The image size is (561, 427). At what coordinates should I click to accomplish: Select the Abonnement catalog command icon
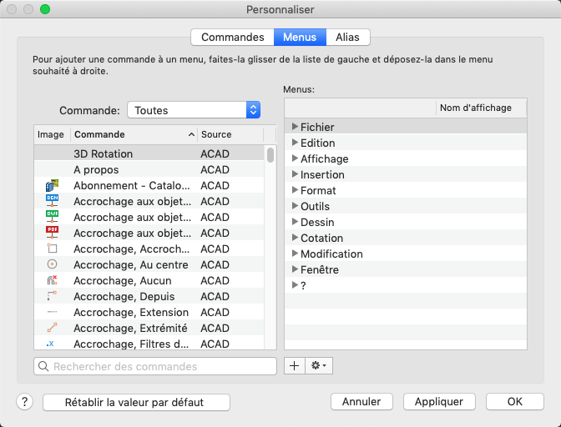(x=52, y=185)
